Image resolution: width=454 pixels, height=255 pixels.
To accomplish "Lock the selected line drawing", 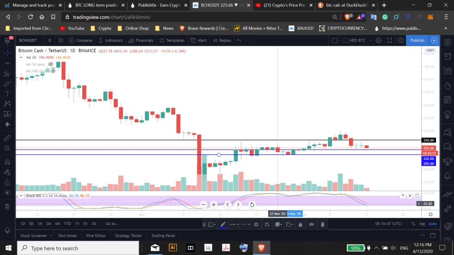I will tap(300, 224).
